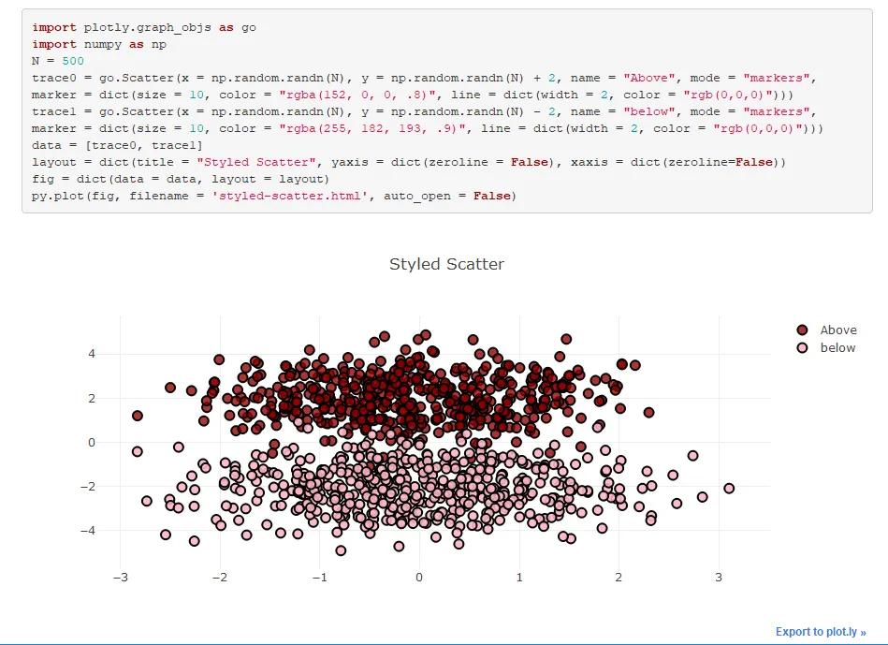
Task: Click the y-axis tick label 4
Action: (x=92, y=354)
